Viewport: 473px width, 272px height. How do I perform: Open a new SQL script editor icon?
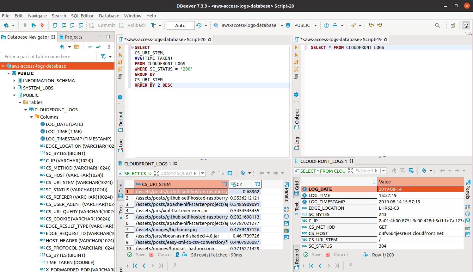click(55, 25)
